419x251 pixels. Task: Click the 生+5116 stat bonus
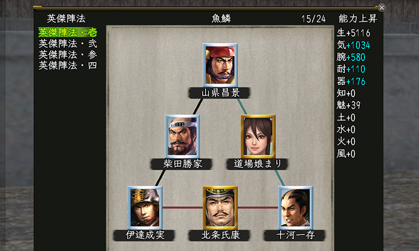tap(353, 33)
